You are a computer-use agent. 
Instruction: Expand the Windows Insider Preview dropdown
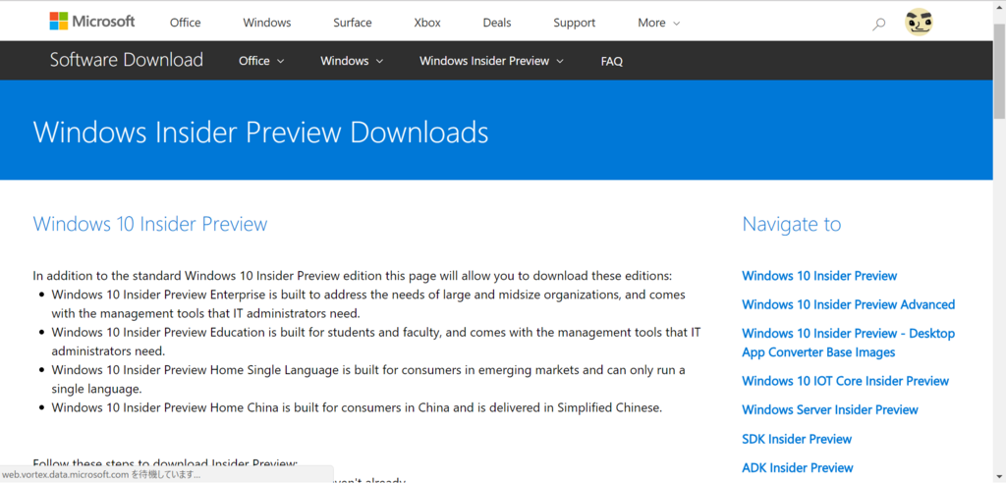click(491, 61)
